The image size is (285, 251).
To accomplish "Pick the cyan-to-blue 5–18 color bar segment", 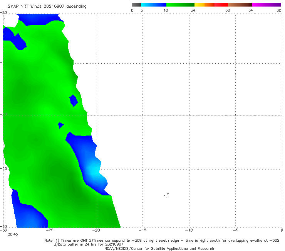I will (154, 5).
